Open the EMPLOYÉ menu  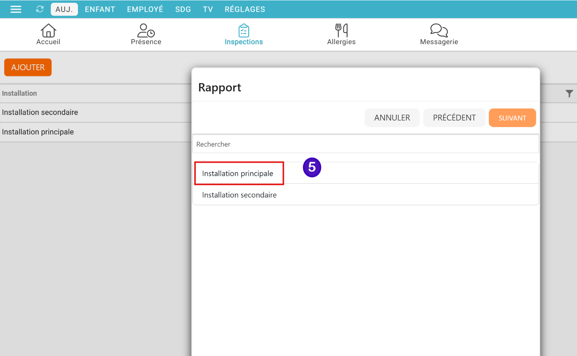coord(145,9)
